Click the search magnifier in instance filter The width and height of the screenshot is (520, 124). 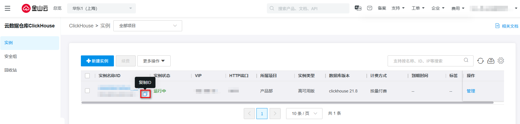[466, 60]
